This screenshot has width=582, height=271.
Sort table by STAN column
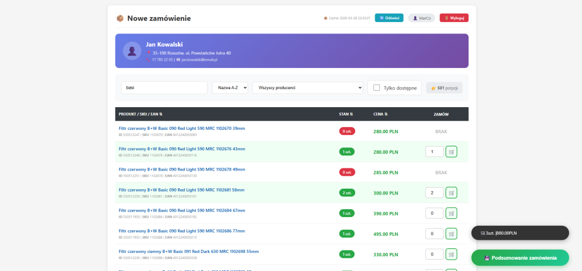click(346, 114)
